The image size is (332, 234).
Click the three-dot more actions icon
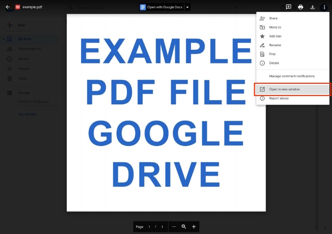(324, 7)
